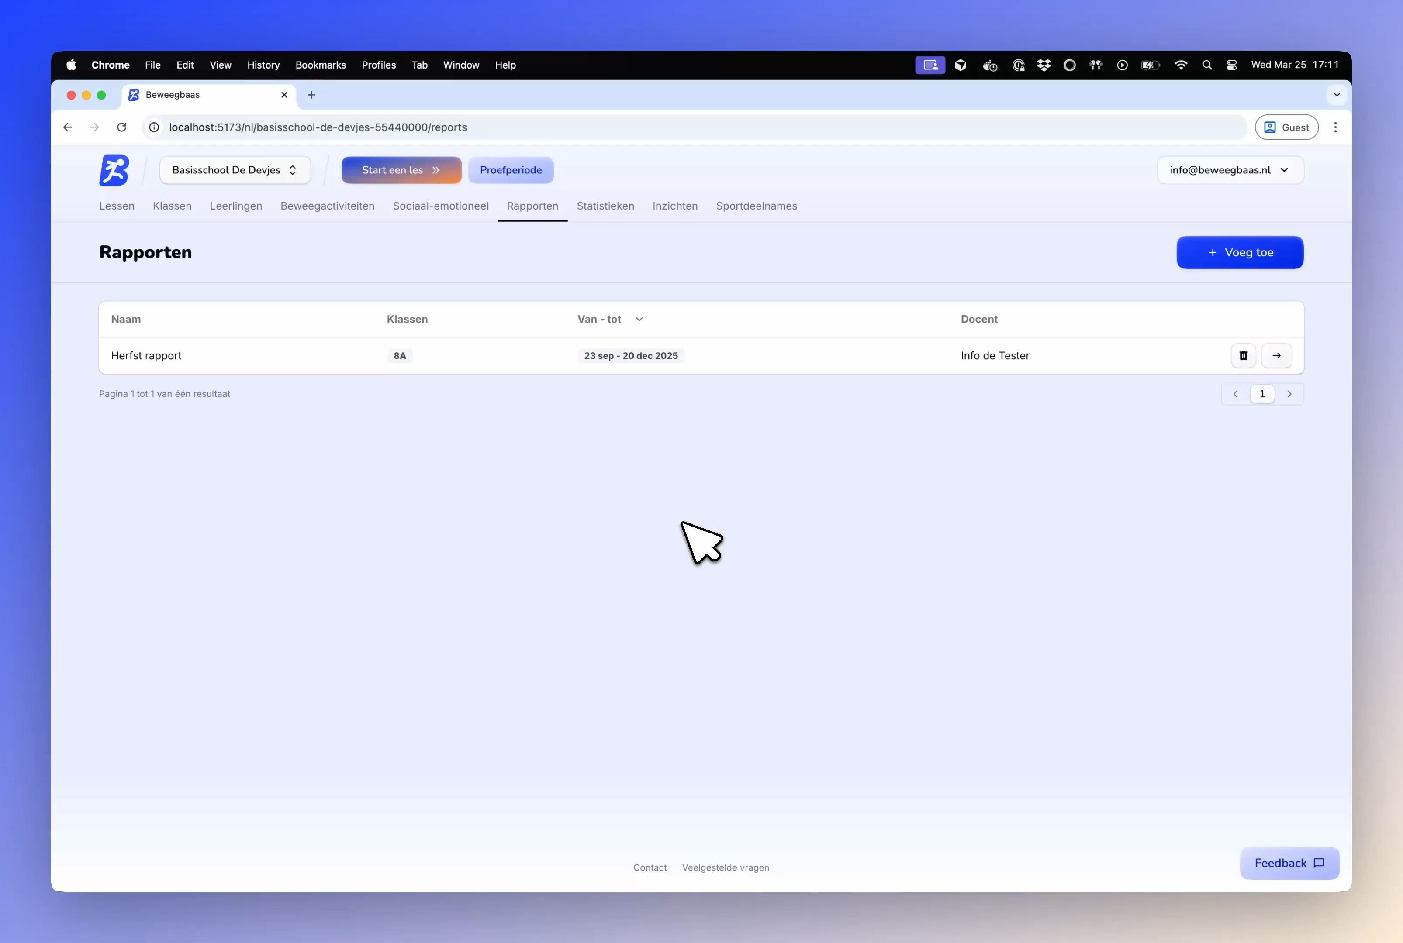
Task: Go to next results page arrow
Action: click(1289, 394)
